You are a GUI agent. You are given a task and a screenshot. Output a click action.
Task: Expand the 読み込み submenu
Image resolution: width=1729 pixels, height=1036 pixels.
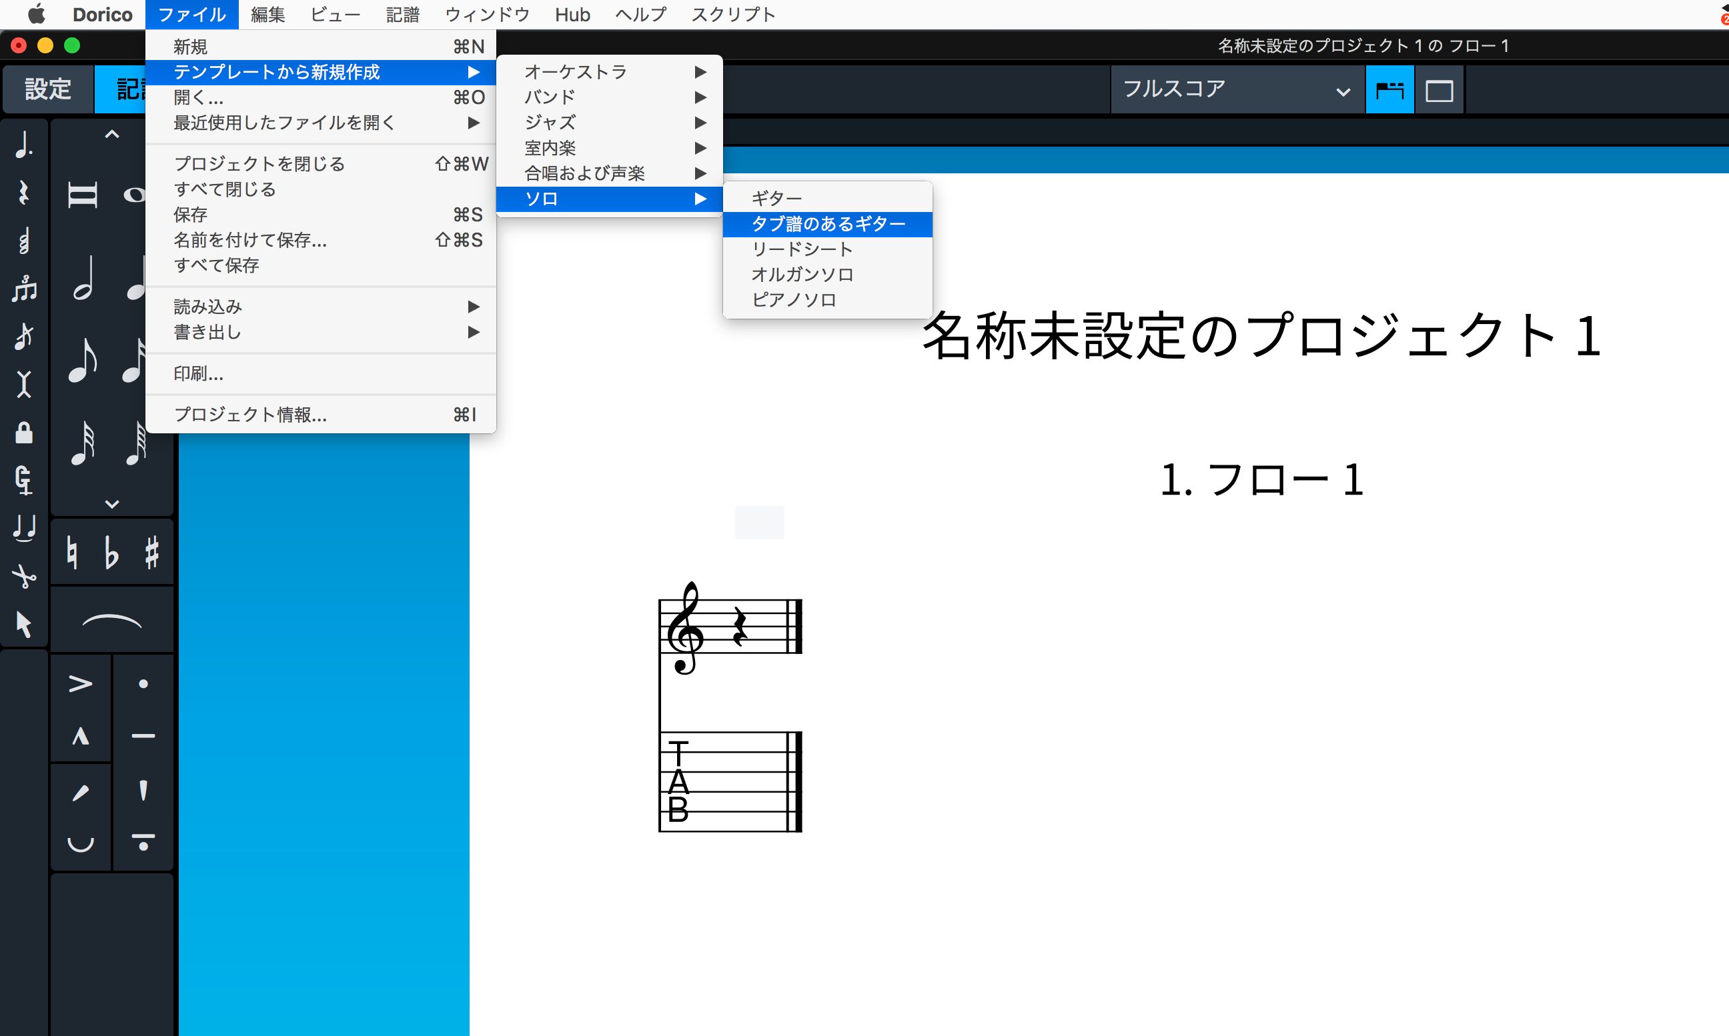tap(322, 307)
